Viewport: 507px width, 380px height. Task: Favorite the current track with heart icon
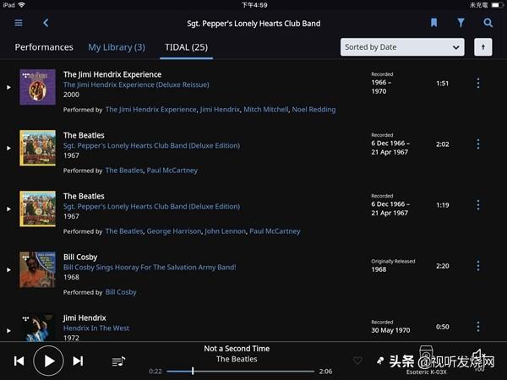(x=357, y=361)
